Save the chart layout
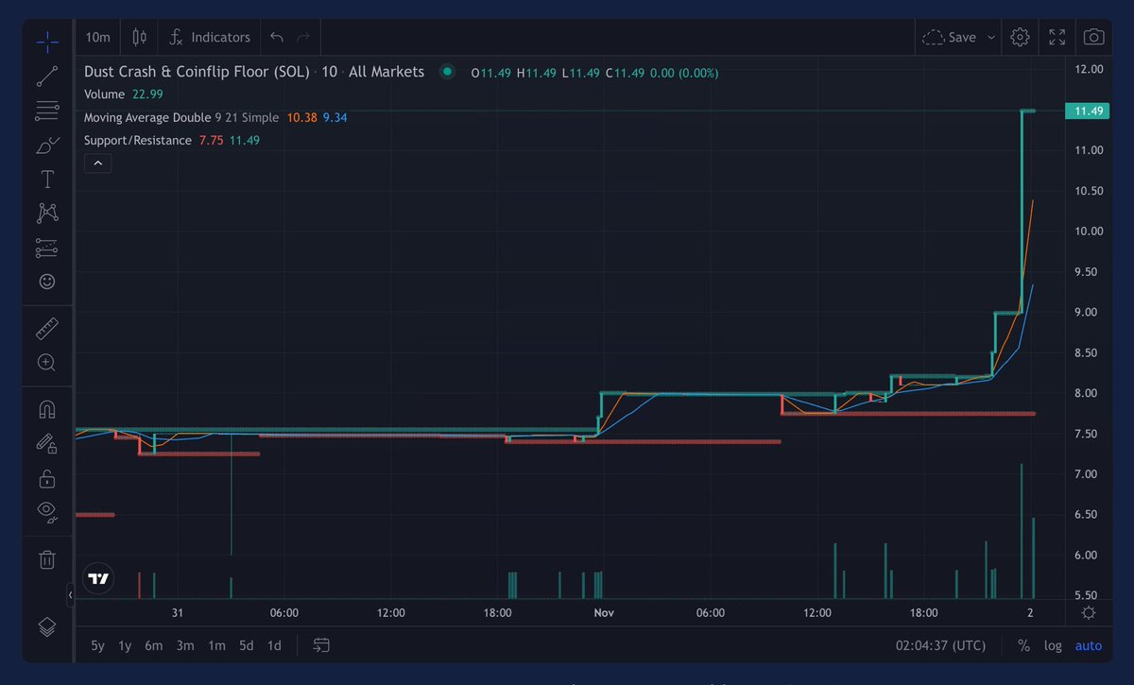The image size is (1134, 685). (x=950, y=38)
